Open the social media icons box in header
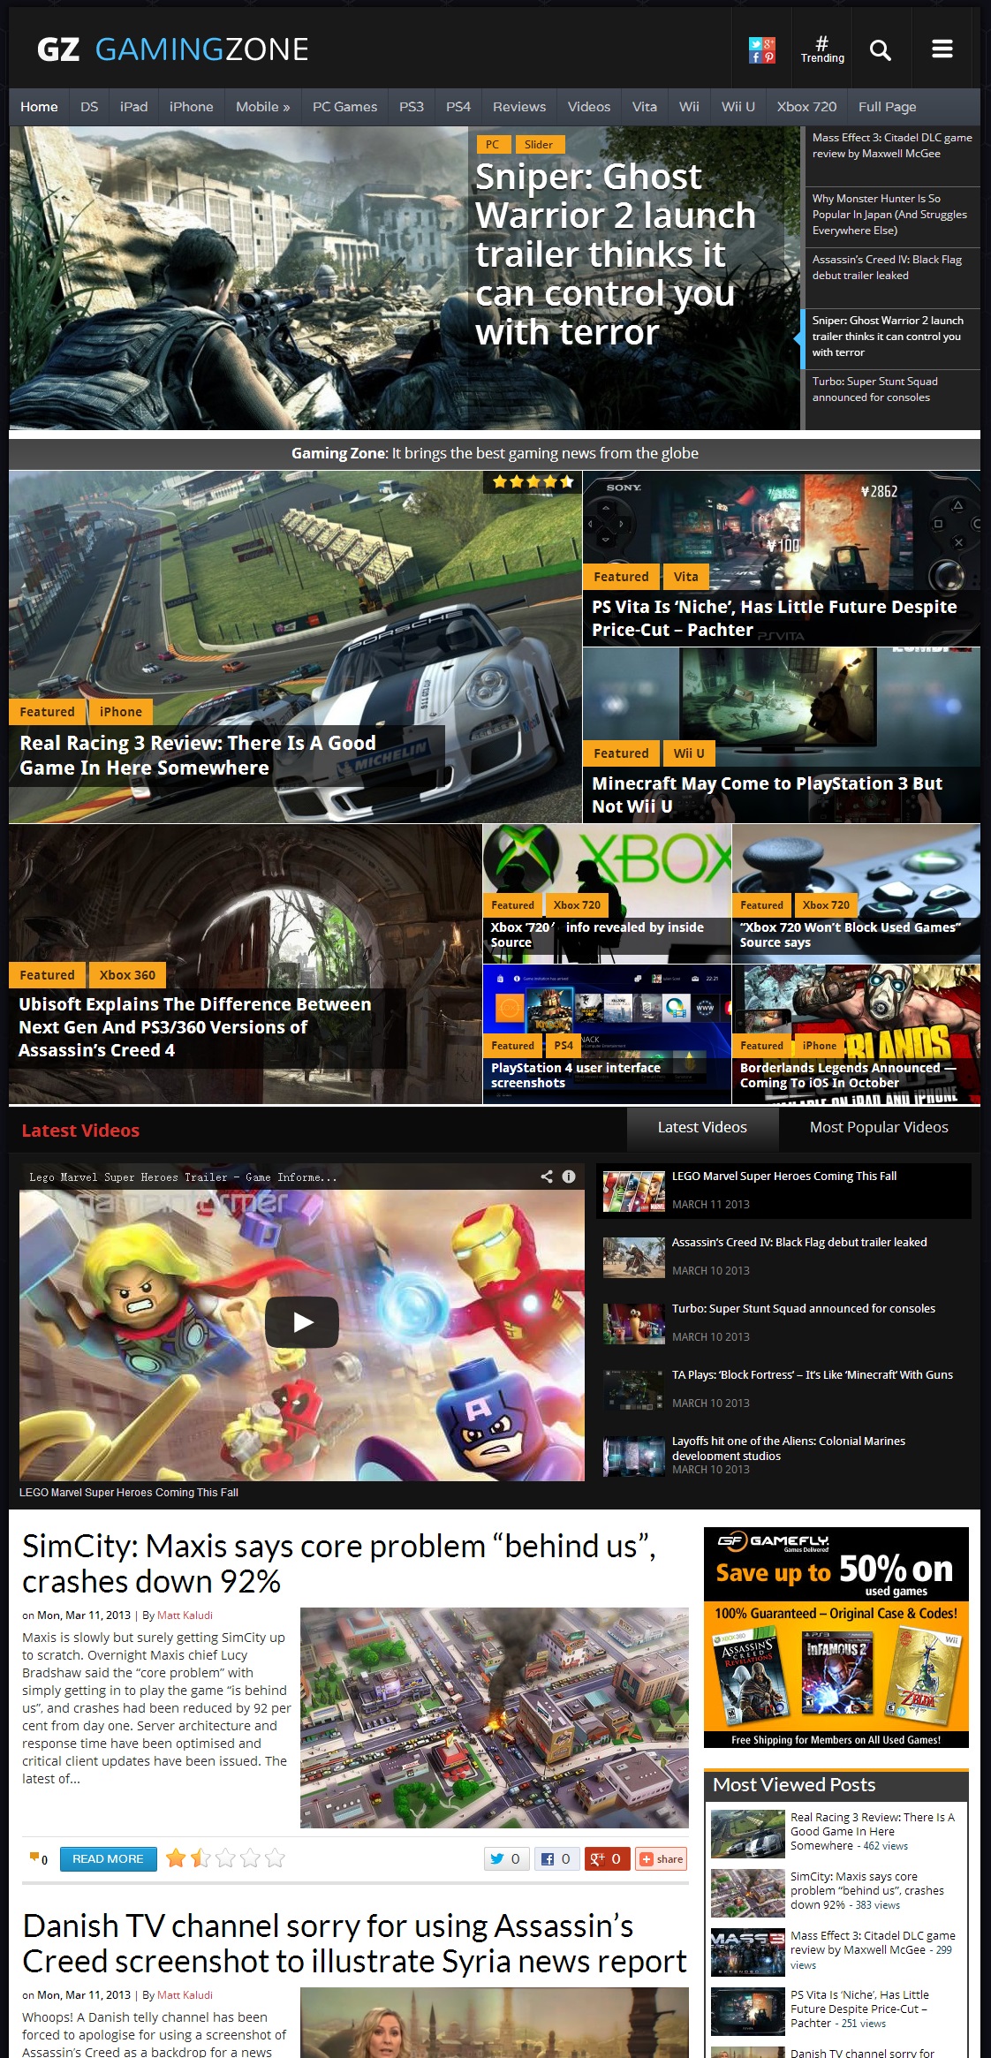This screenshot has height=2058, width=991. click(x=762, y=50)
